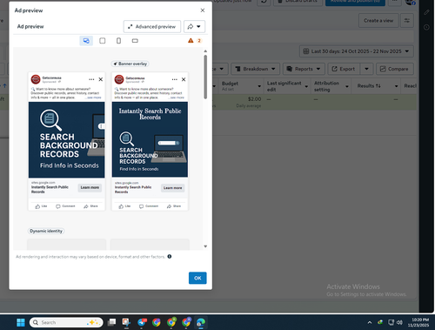Click the preview scrollbar up arrow
The width and height of the screenshot is (435, 330).
pos(205,51)
